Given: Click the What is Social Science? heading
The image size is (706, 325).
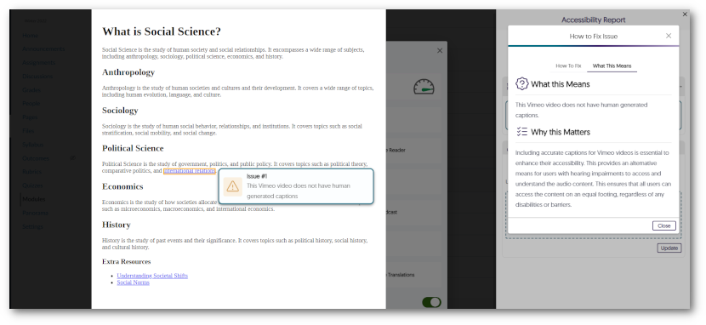Looking at the screenshot, I should coord(162,31).
